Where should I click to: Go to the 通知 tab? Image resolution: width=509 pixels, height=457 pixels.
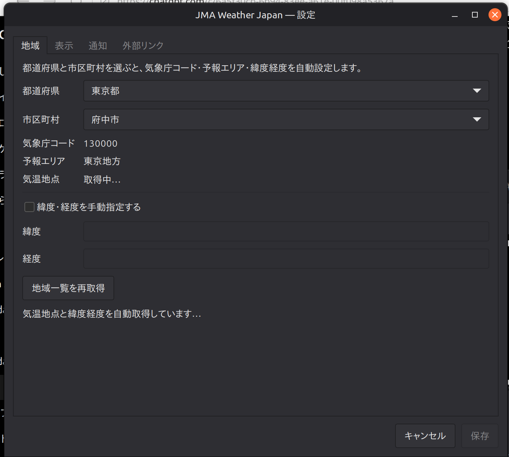click(x=98, y=46)
